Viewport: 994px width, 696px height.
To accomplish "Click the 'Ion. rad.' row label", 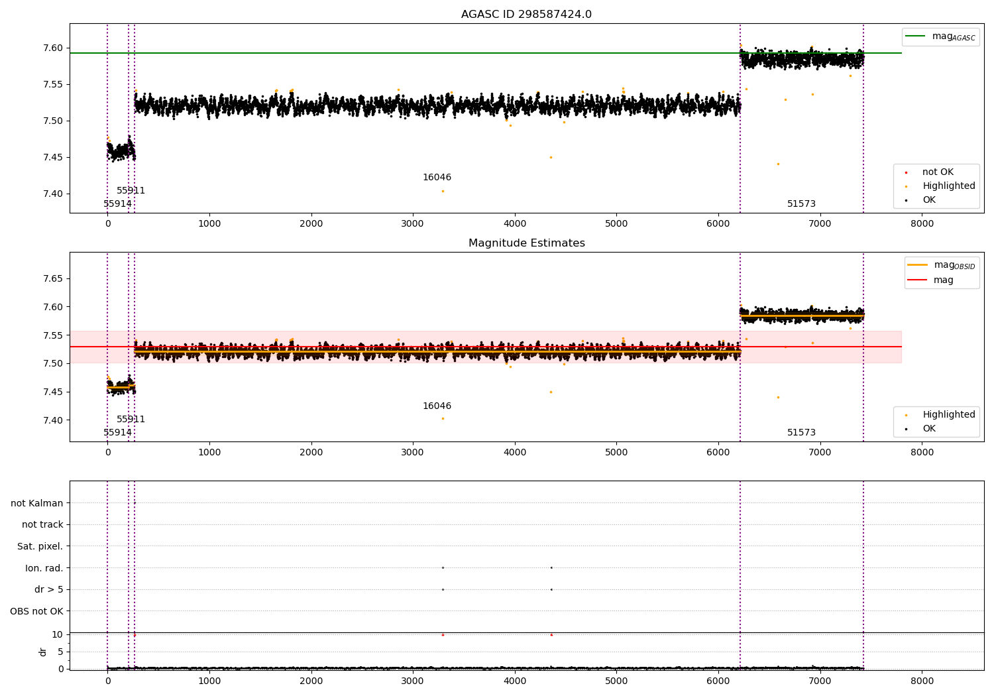I will (44, 568).
